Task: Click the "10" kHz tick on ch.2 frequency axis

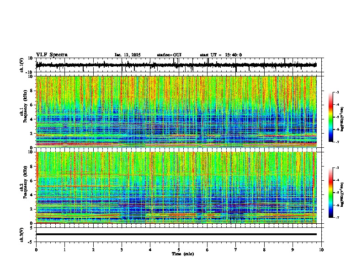Action: pyautogui.click(x=31, y=152)
